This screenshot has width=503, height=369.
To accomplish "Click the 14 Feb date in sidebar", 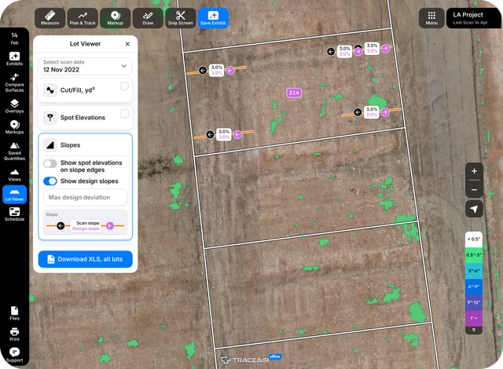I will (14, 38).
